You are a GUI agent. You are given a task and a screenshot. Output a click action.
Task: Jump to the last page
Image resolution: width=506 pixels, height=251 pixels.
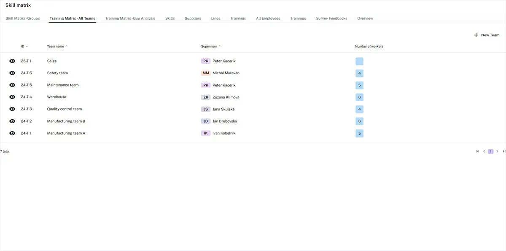504,151
